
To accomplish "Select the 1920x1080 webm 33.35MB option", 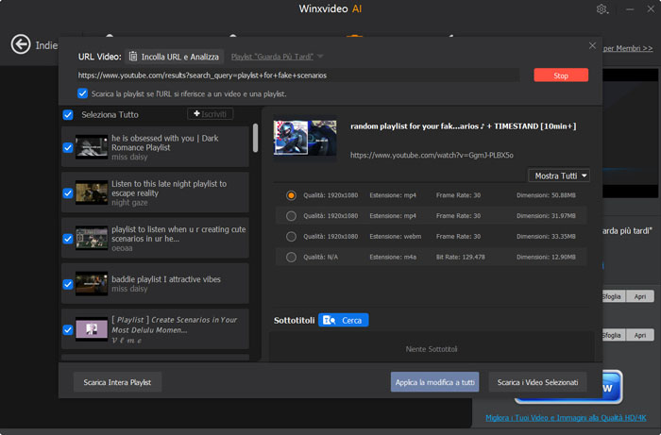I will [x=291, y=237].
